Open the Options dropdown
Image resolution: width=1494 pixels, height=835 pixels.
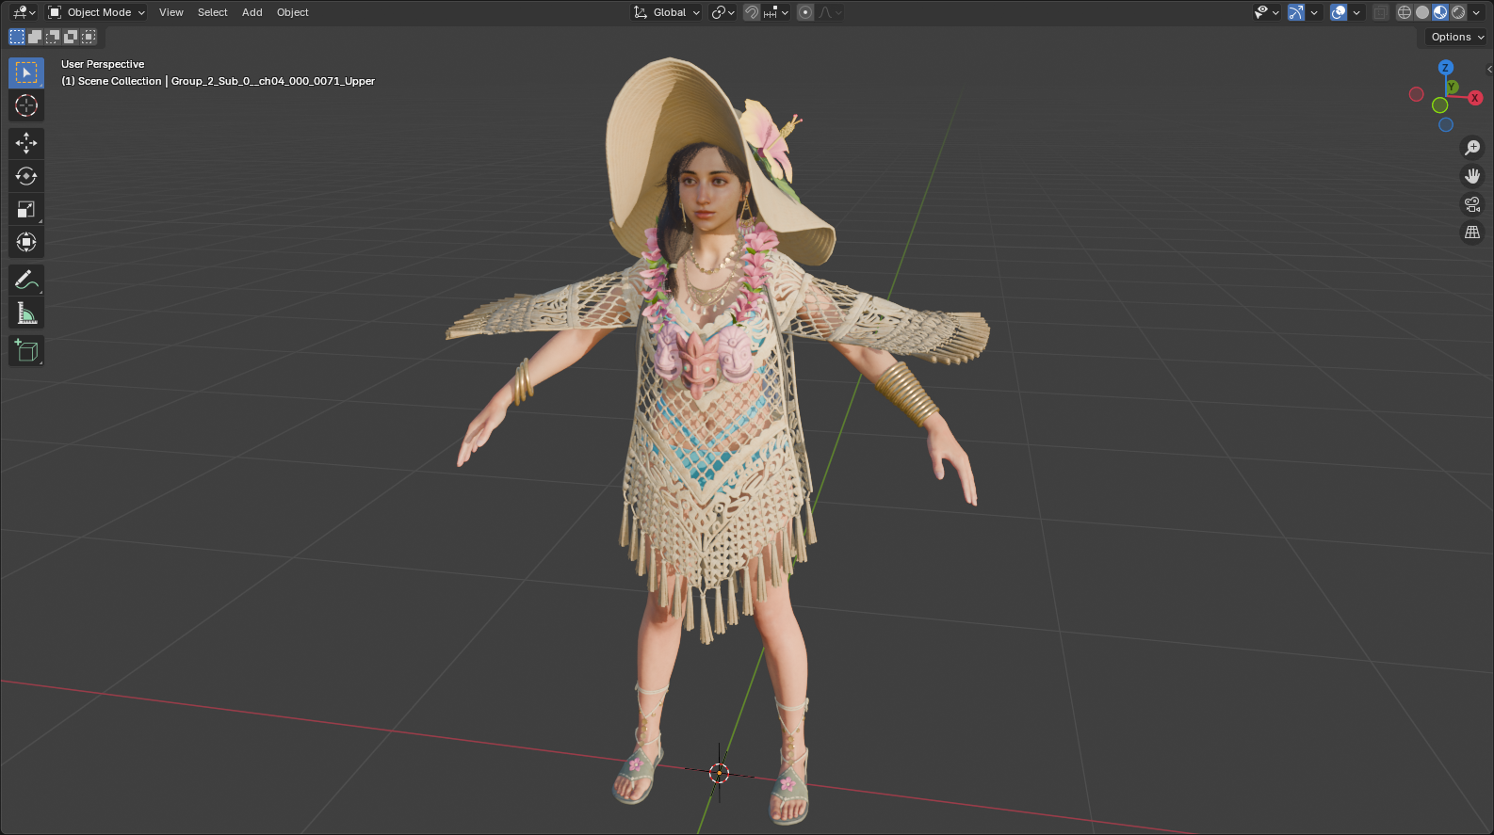pos(1455,37)
